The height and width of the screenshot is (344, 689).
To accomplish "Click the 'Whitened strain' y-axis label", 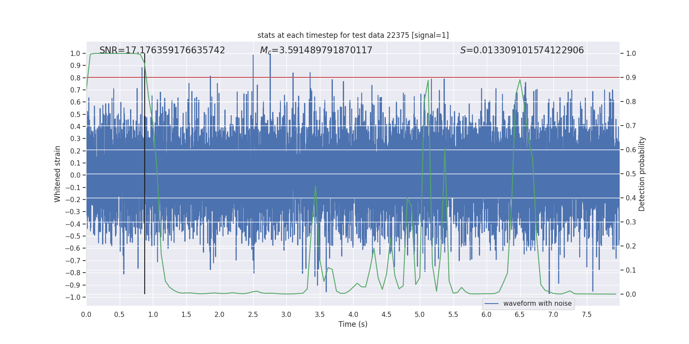I will (x=58, y=174).
